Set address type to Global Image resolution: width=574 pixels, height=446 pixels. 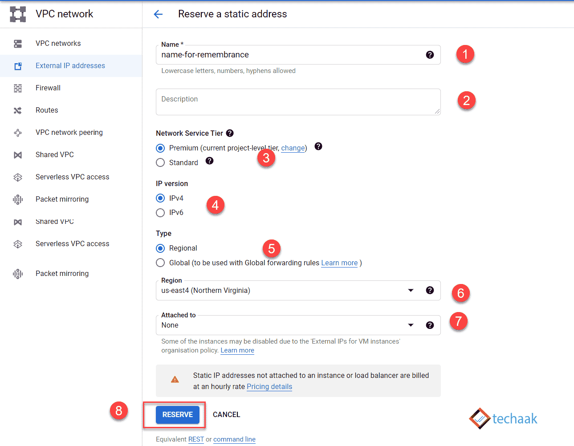160,263
